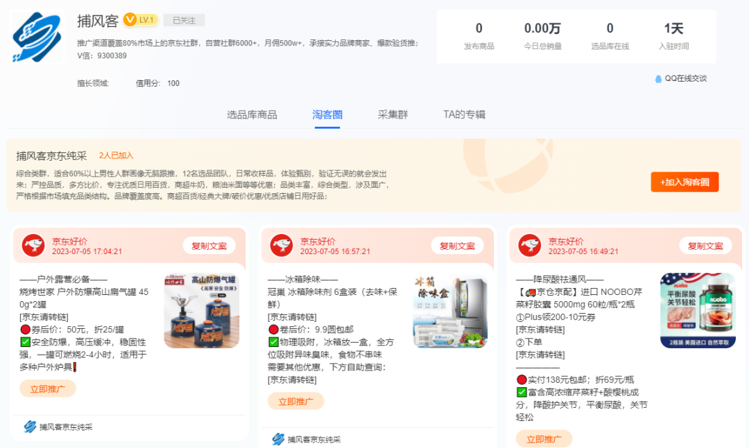Viewport: 749px width, 448px height.
Task: Click 捕风客京东纯采 circle title in banner
Action: 51,156
